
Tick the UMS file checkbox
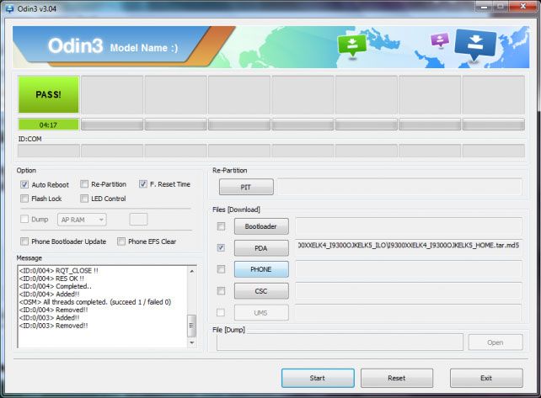tap(221, 312)
